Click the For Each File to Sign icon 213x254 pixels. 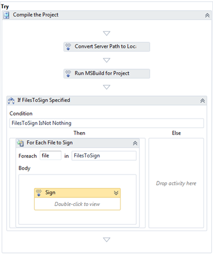click(21, 143)
